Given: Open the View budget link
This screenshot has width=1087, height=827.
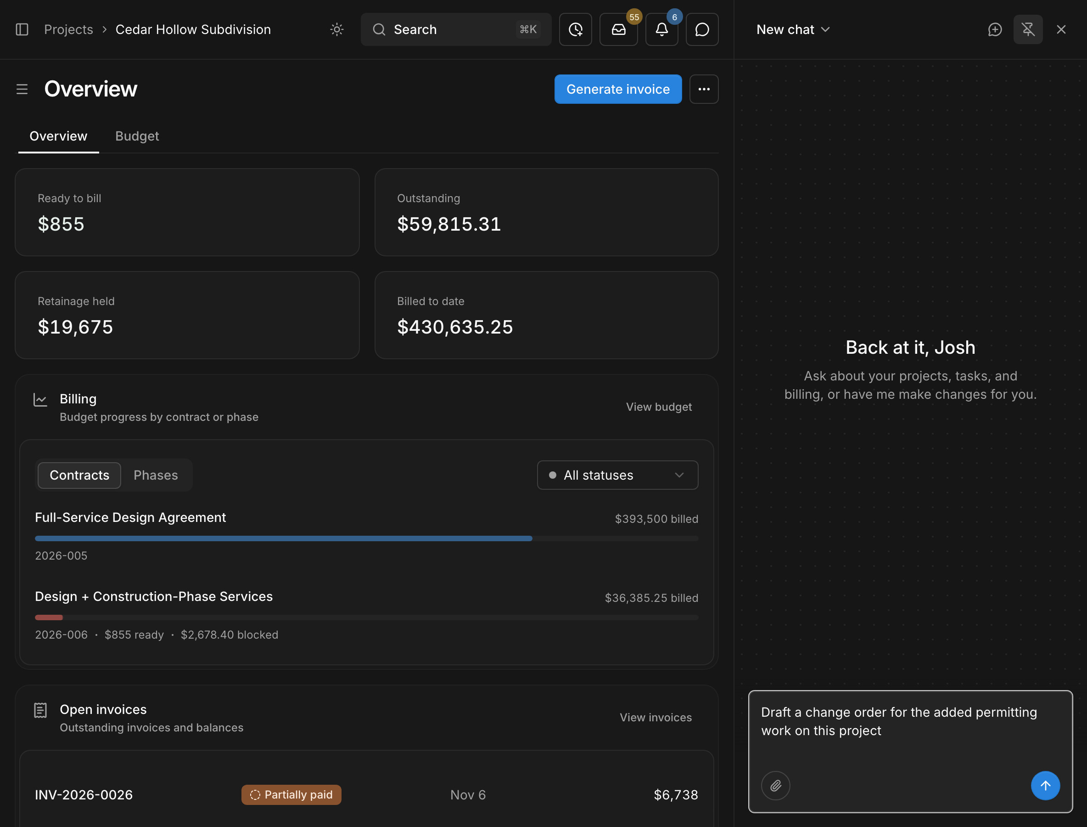Looking at the screenshot, I should point(659,407).
